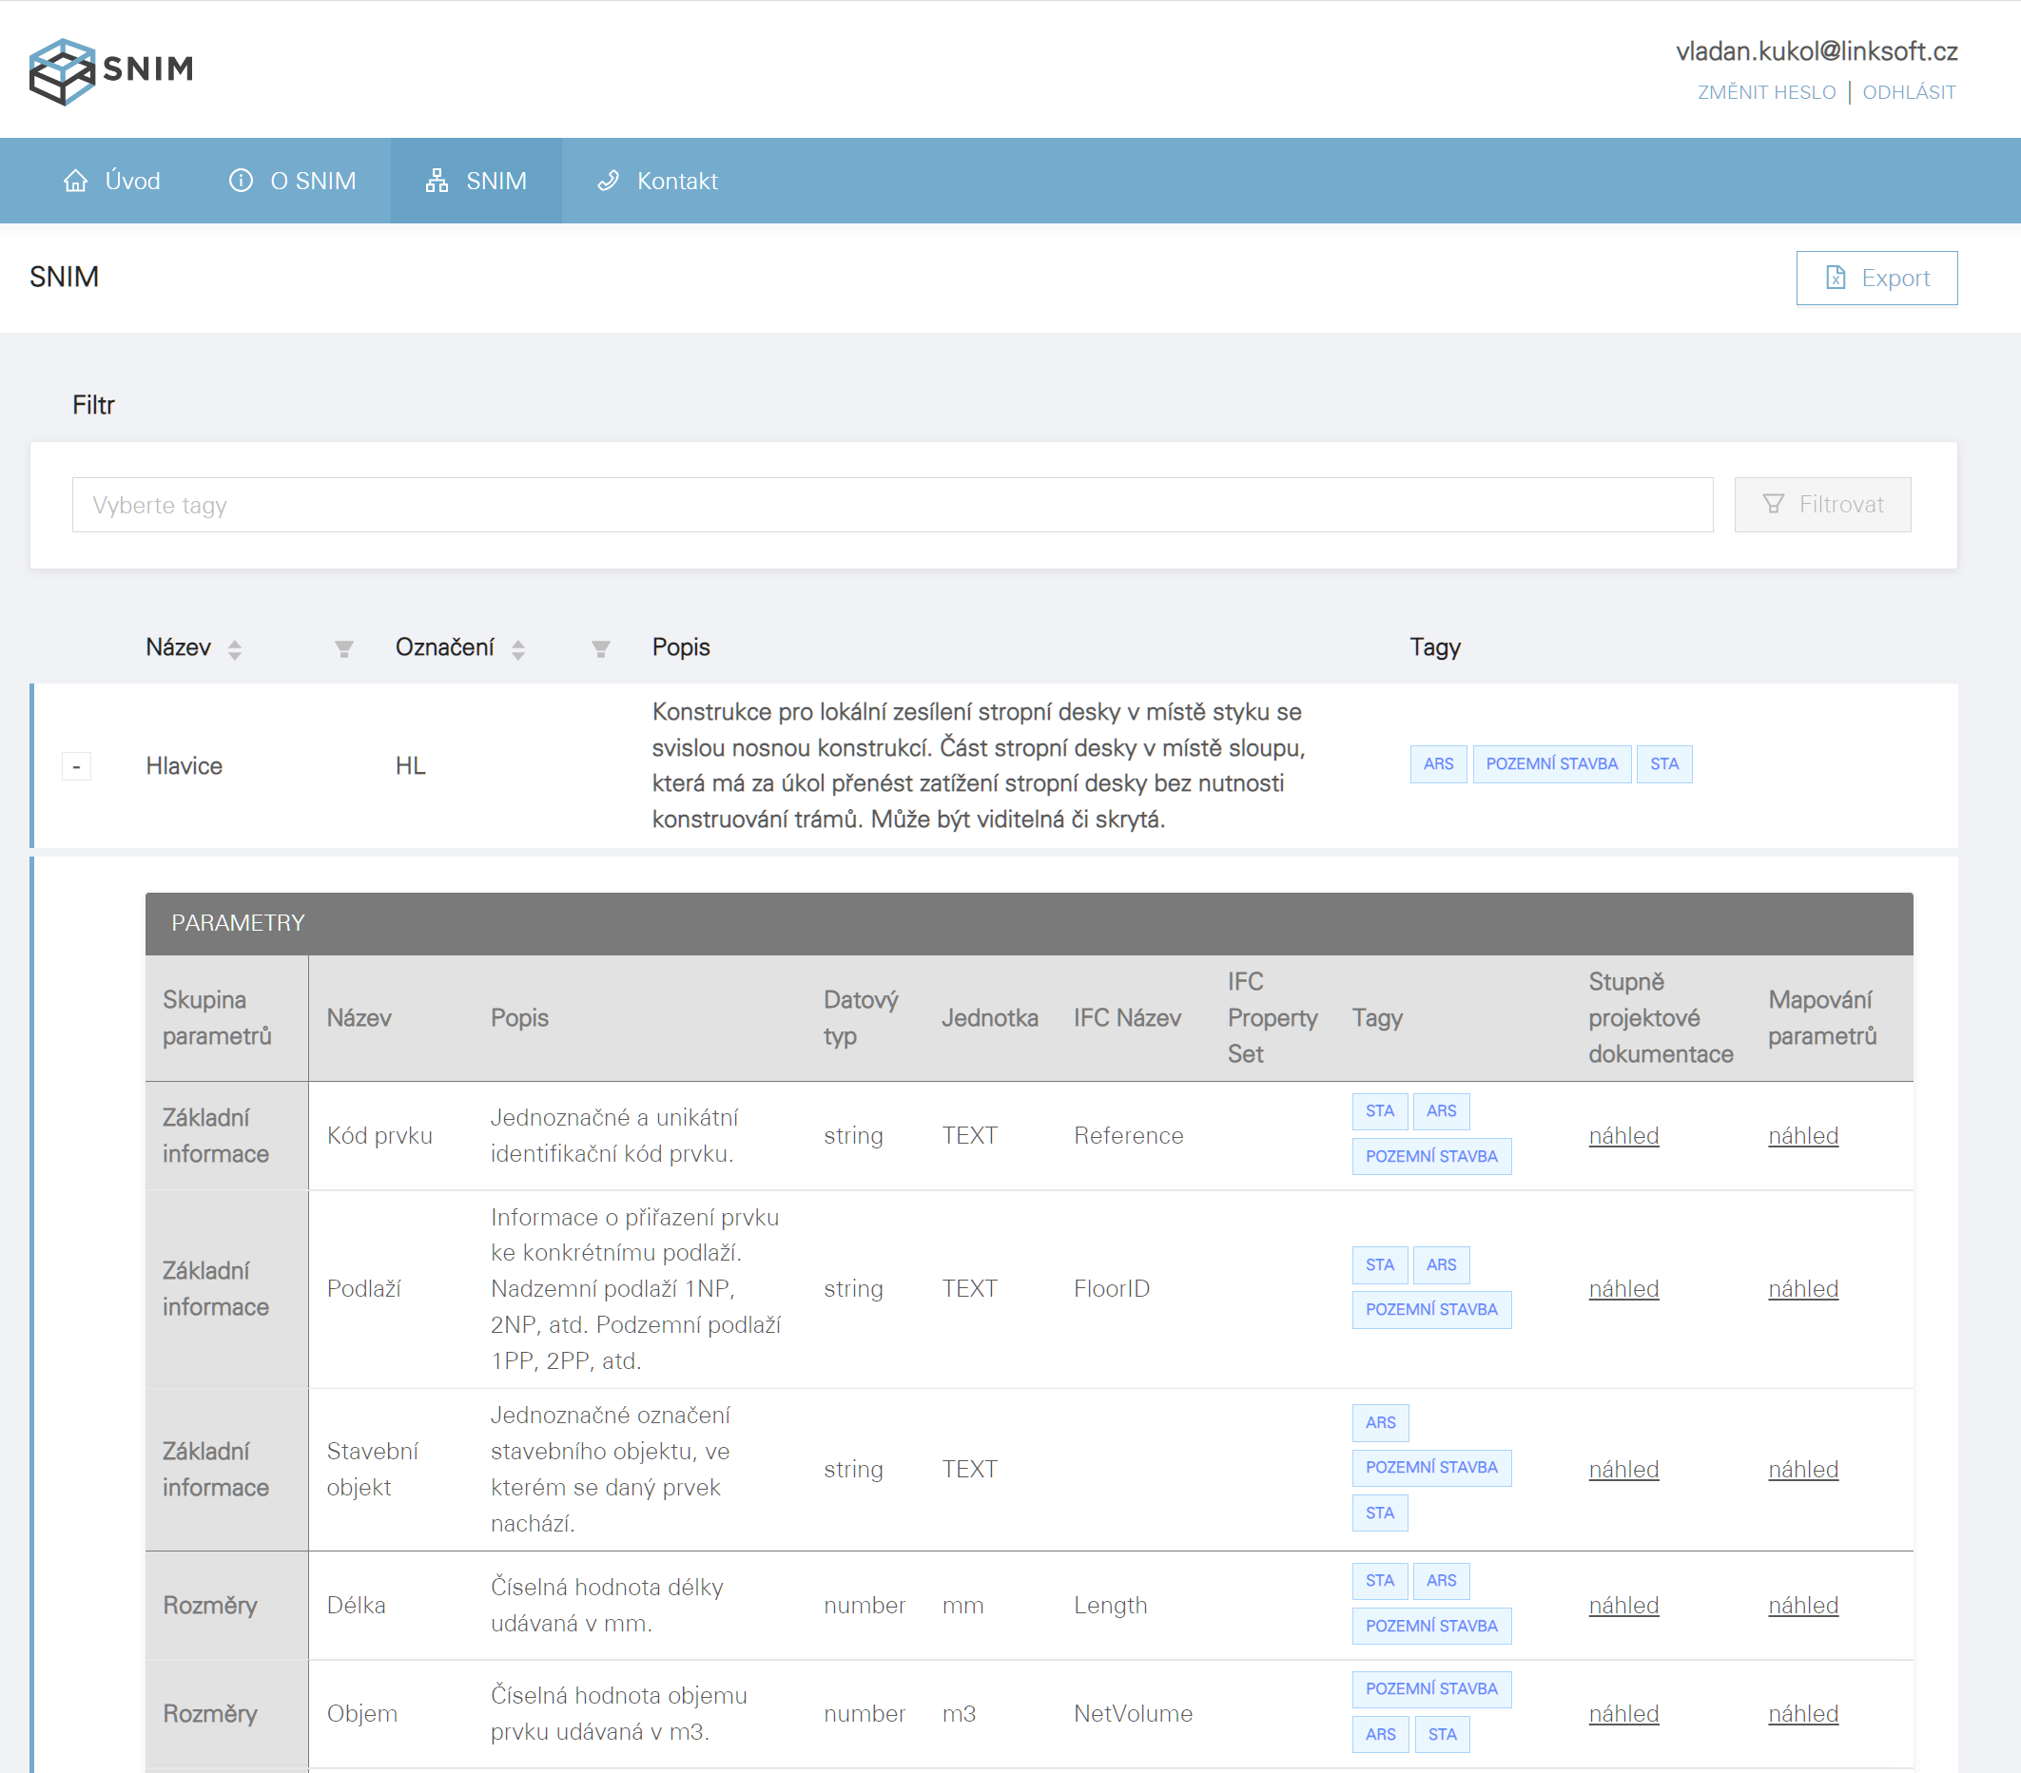Click the Export button
This screenshot has height=1773, width=2021.
[1875, 278]
